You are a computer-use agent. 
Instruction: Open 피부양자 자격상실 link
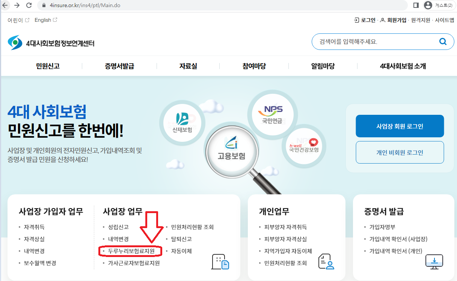pyautogui.click(x=285, y=239)
